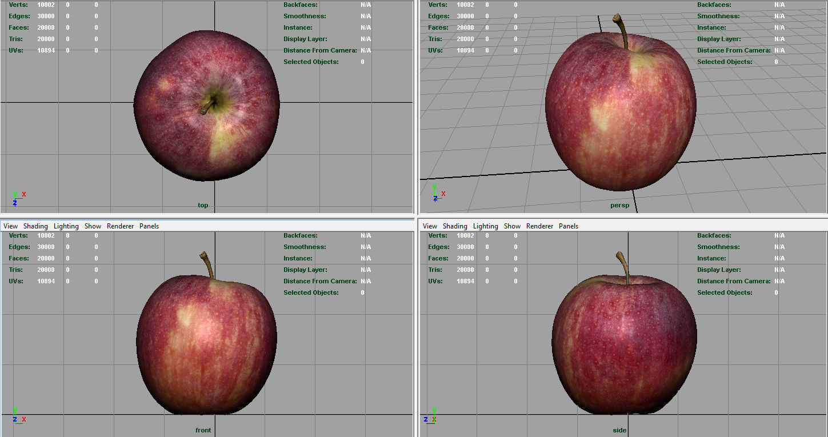Viewport: 828px width, 437px height.
Task: Click the 'Verts:' label in the front view
Action: pyautogui.click(x=18, y=235)
